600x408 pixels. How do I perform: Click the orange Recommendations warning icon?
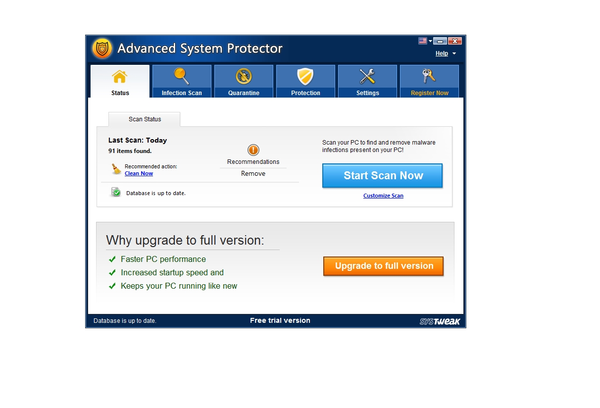point(253,151)
